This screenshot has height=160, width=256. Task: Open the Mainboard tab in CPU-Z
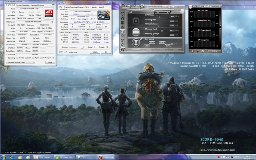(x=74, y=7)
